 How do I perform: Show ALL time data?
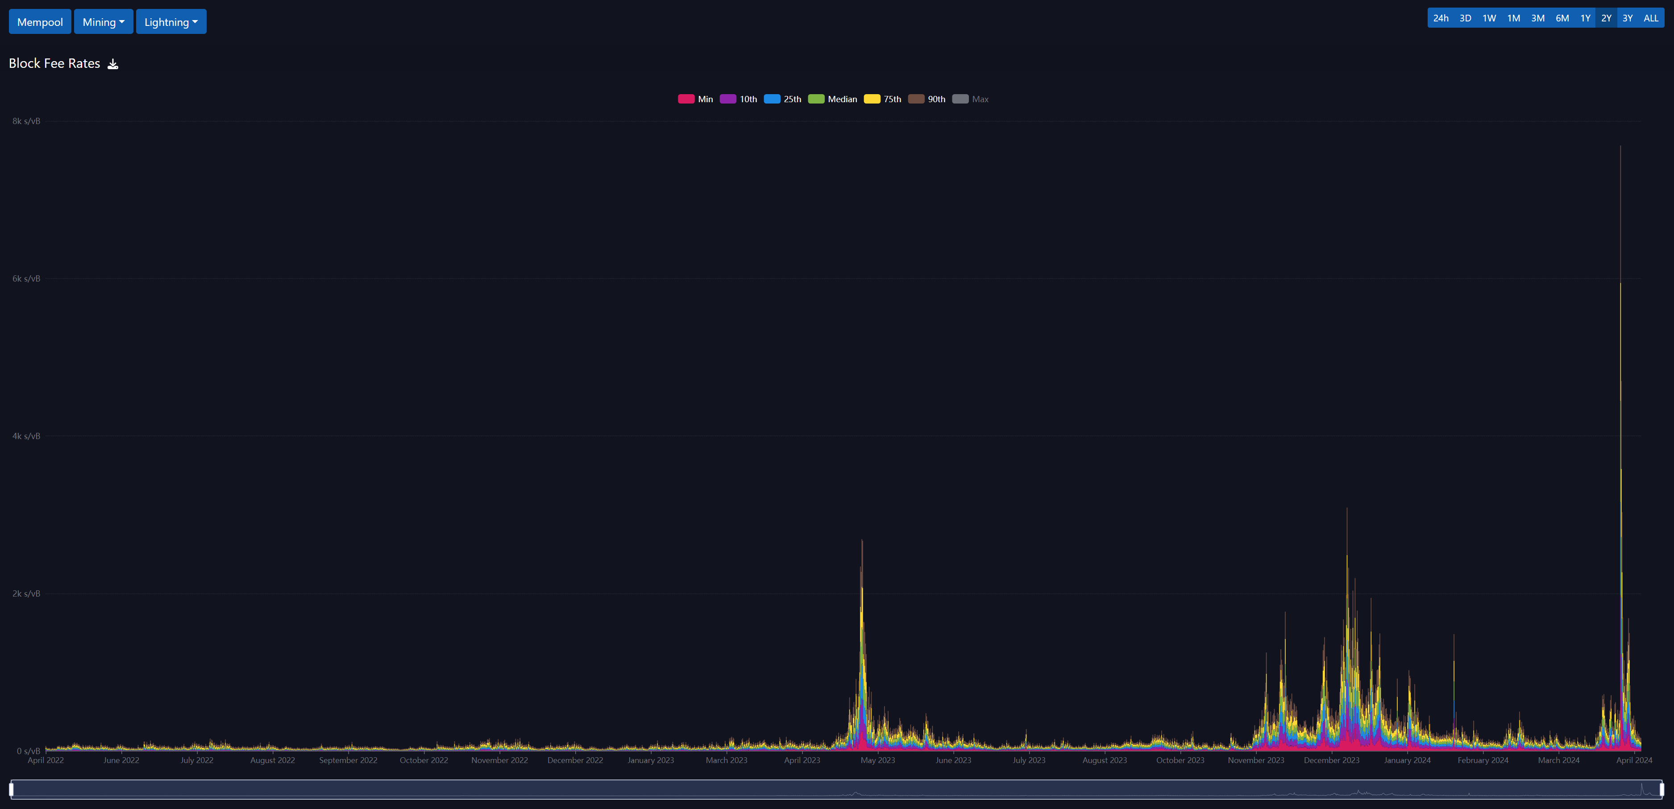[x=1651, y=18]
